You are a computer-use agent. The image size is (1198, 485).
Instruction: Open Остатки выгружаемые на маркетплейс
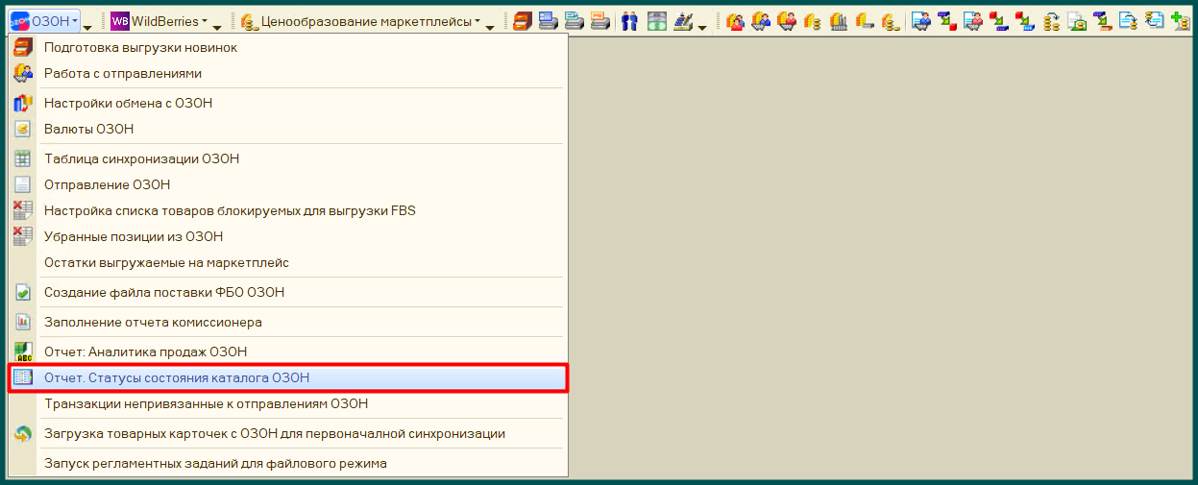click(288, 262)
